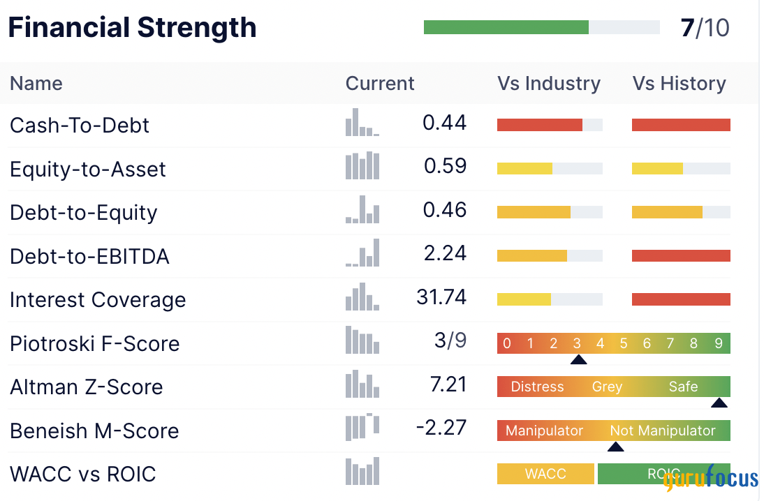Click the Debt-to-Equity trend chart icon
Image resolution: width=764 pixels, height=501 pixels.
pyautogui.click(x=362, y=210)
